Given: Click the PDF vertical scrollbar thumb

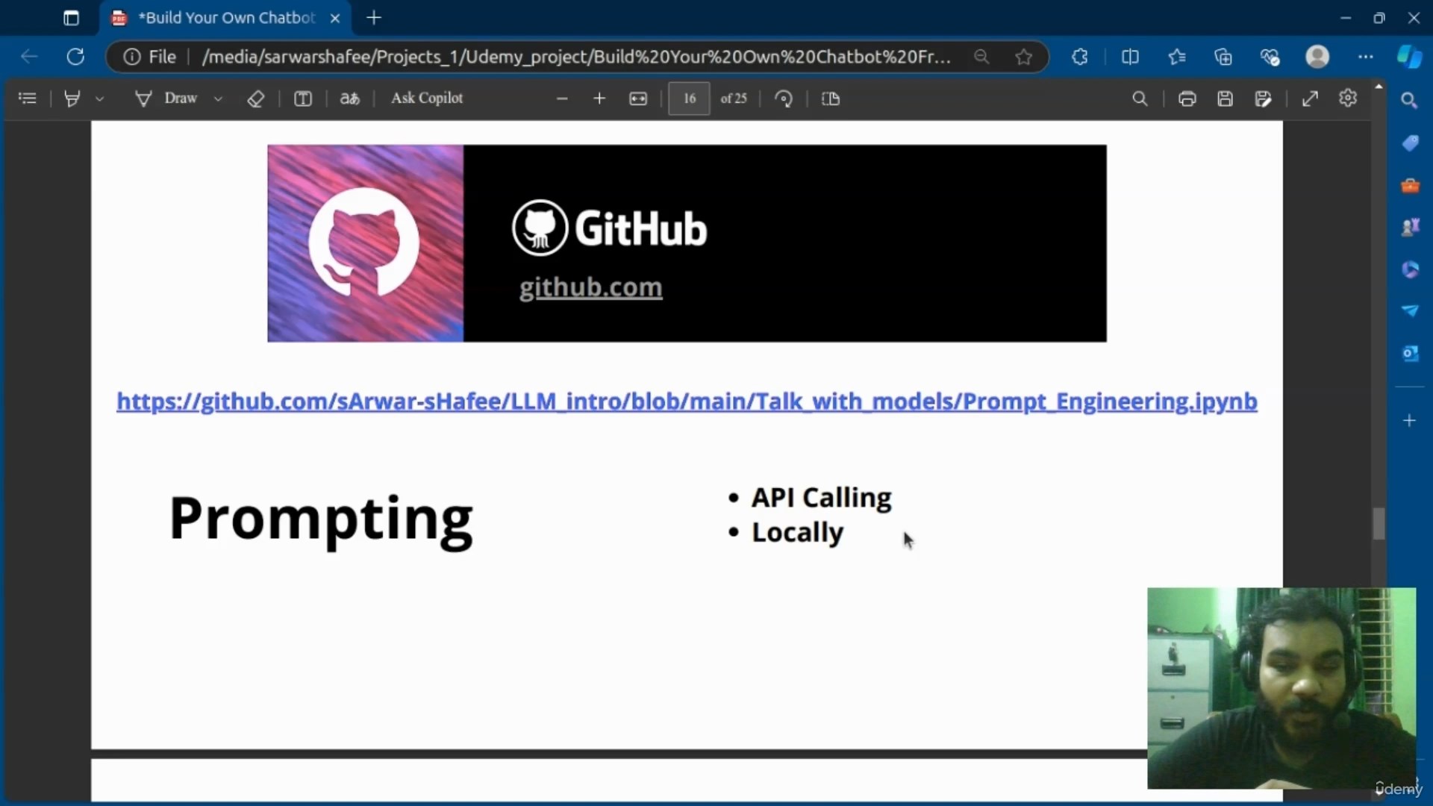Looking at the screenshot, I should pos(1379,523).
